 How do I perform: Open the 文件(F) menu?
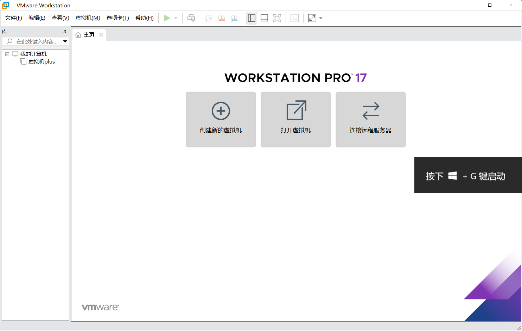(14, 18)
